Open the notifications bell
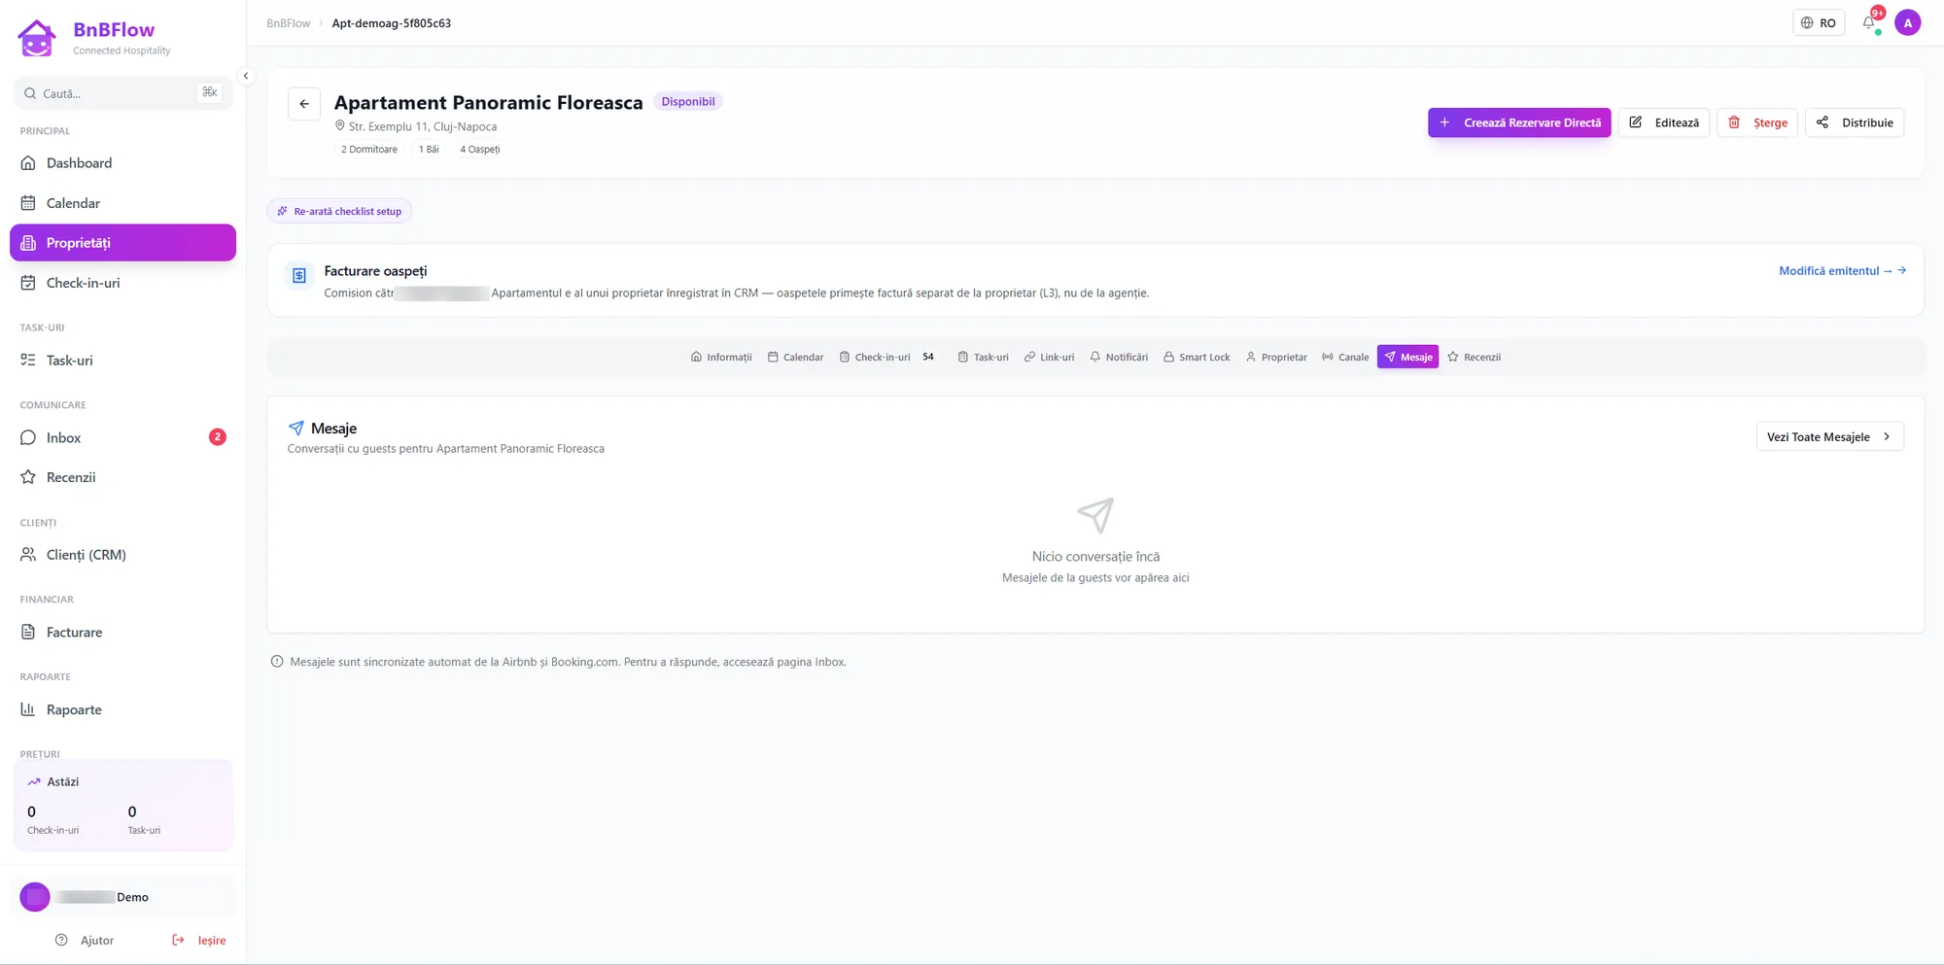The image size is (1944, 965). point(1868,22)
